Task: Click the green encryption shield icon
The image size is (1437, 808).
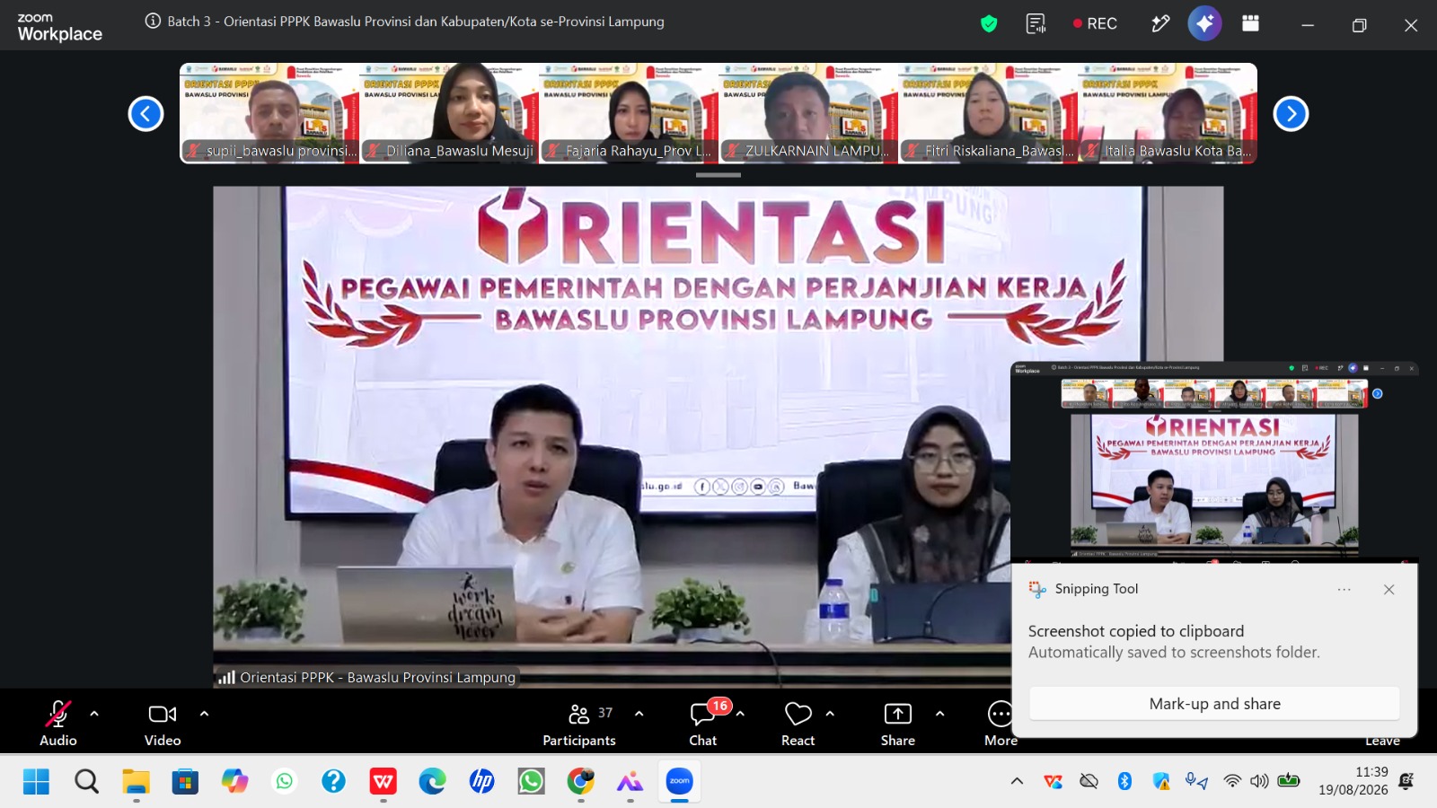Action: pos(989,23)
